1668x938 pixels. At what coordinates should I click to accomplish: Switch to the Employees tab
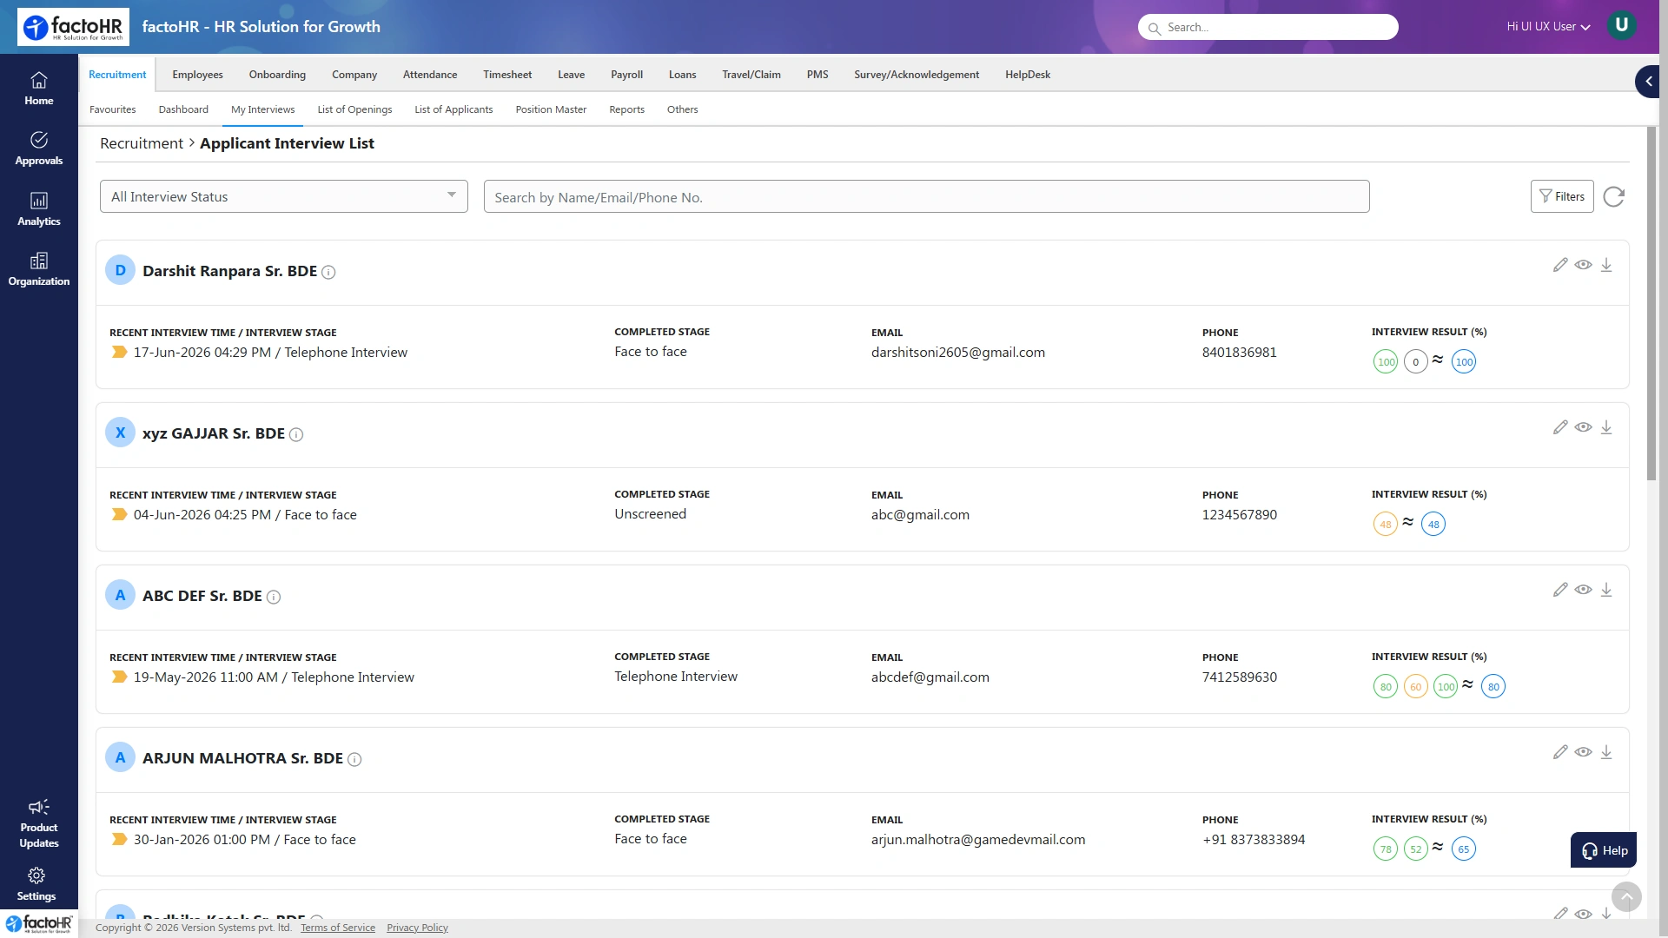[197, 75]
